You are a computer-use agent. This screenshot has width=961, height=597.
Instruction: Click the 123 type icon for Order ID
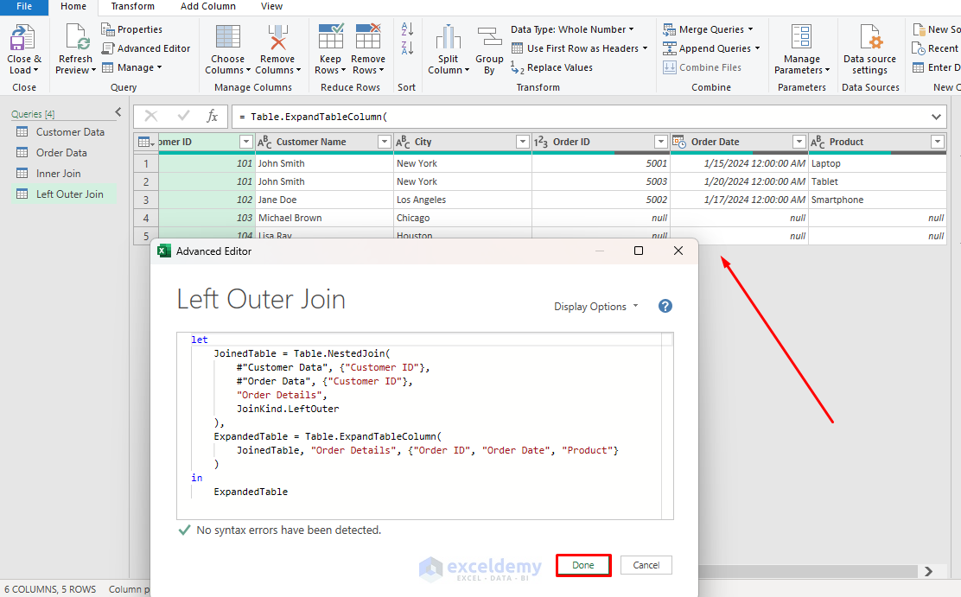pyautogui.click(x=541, y=143)
